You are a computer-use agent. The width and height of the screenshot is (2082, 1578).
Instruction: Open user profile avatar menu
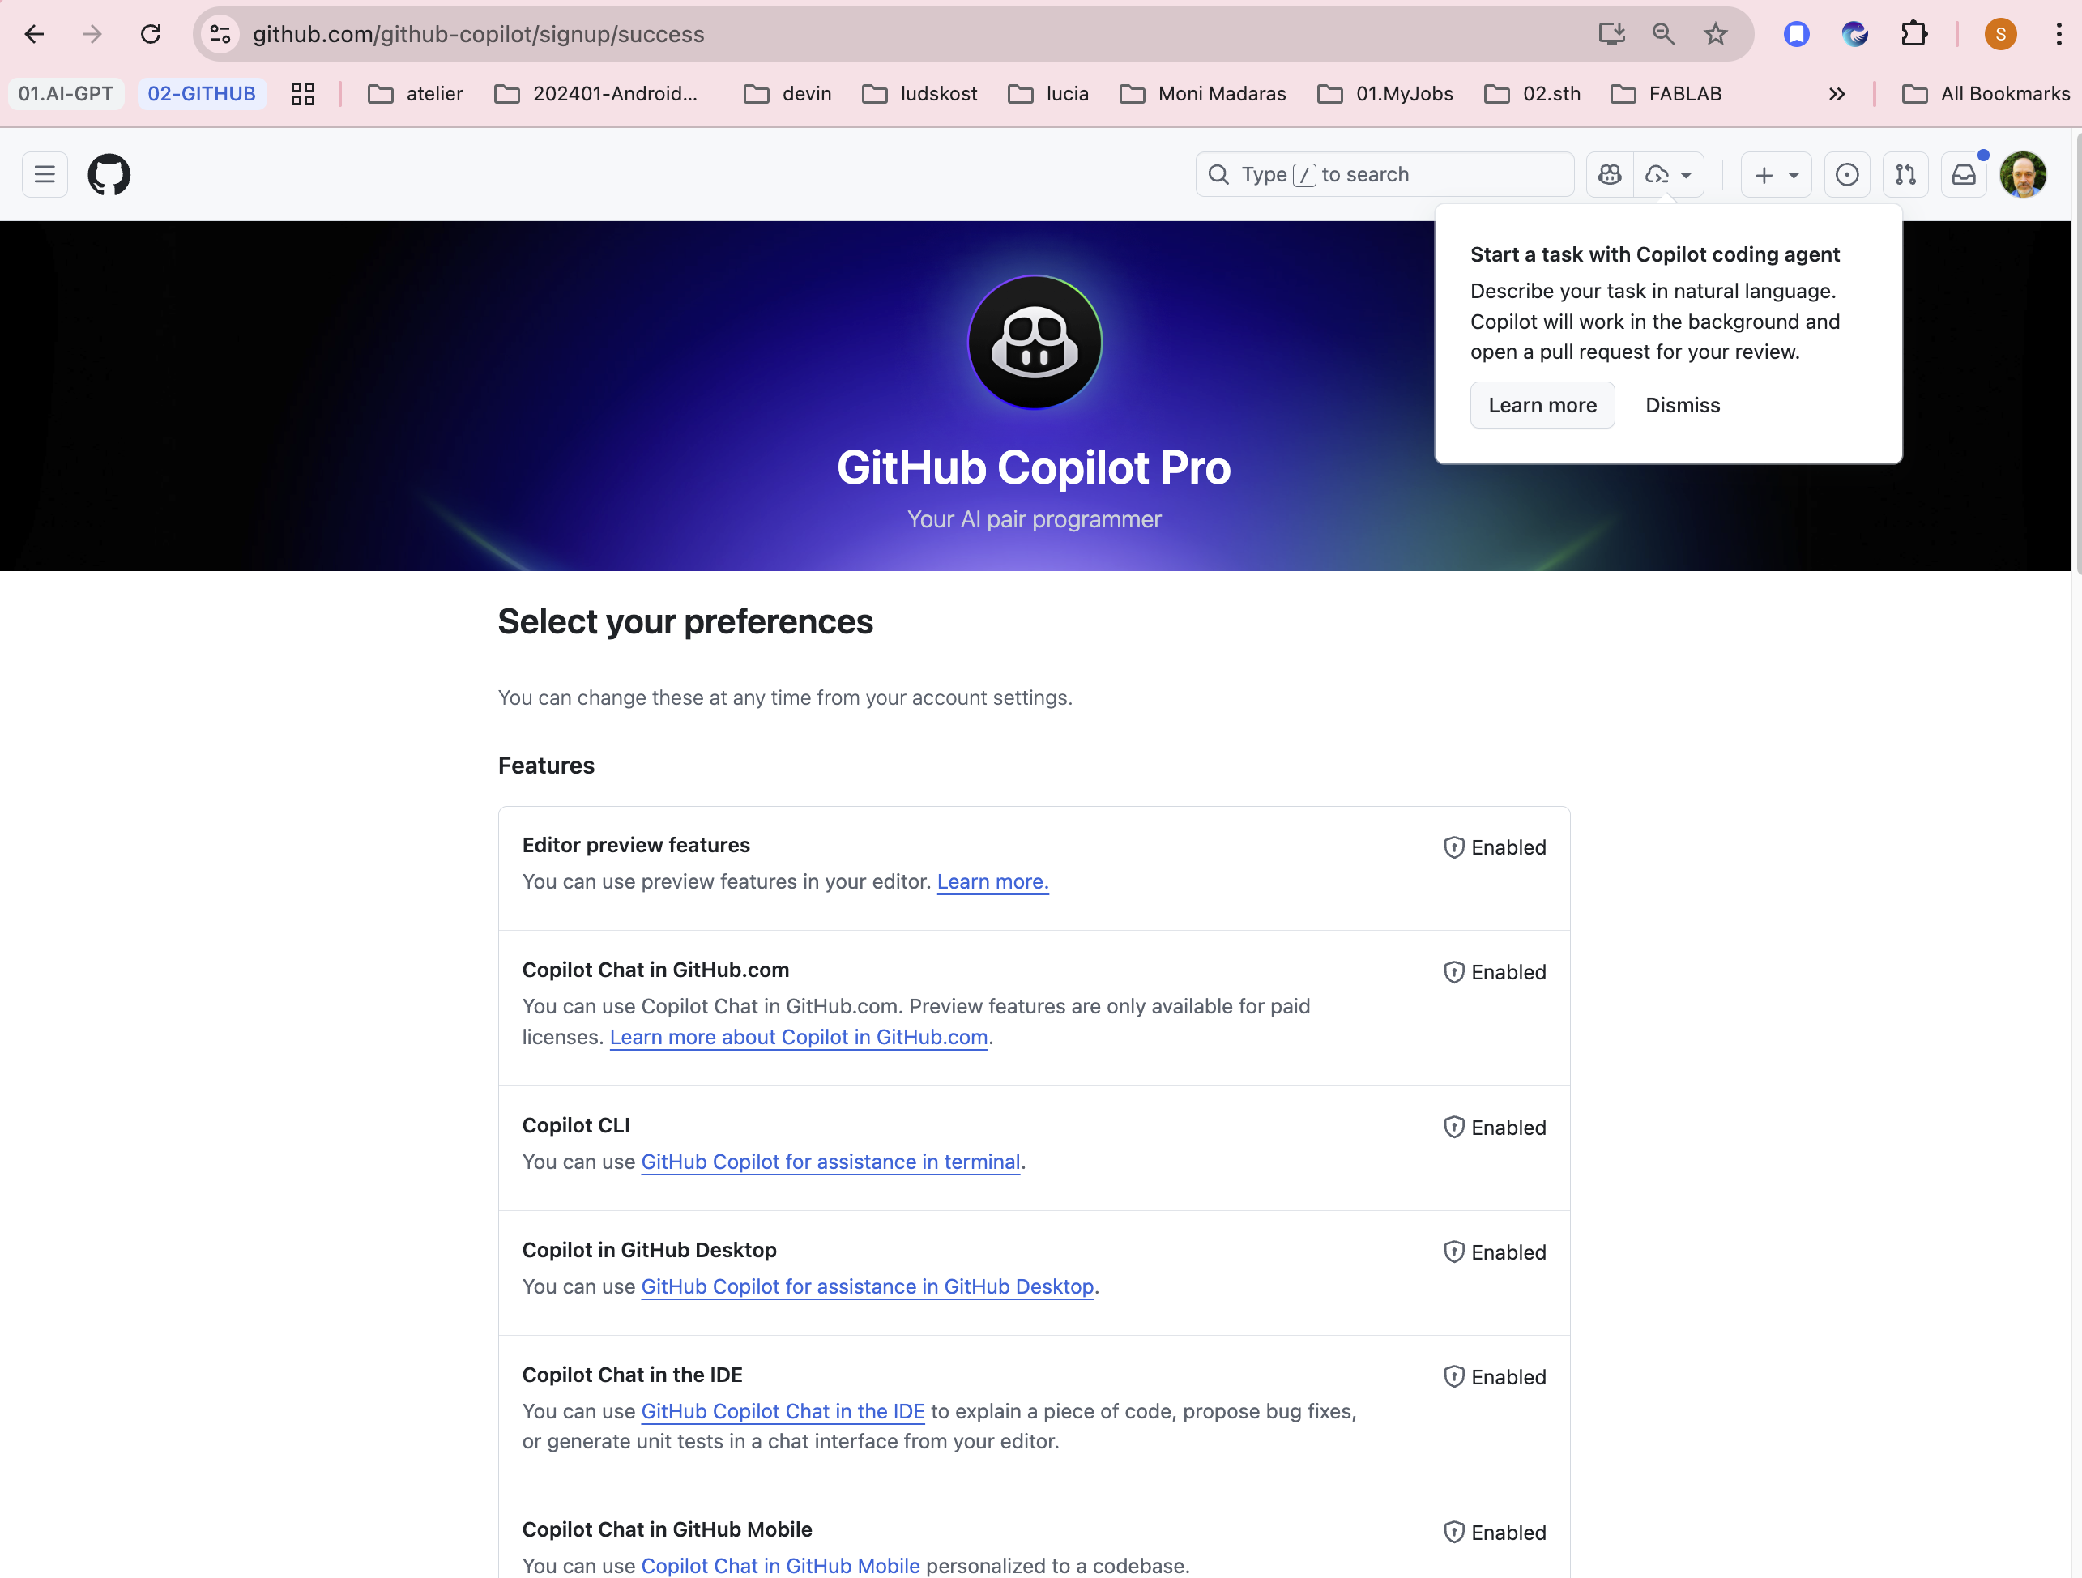2023,175
